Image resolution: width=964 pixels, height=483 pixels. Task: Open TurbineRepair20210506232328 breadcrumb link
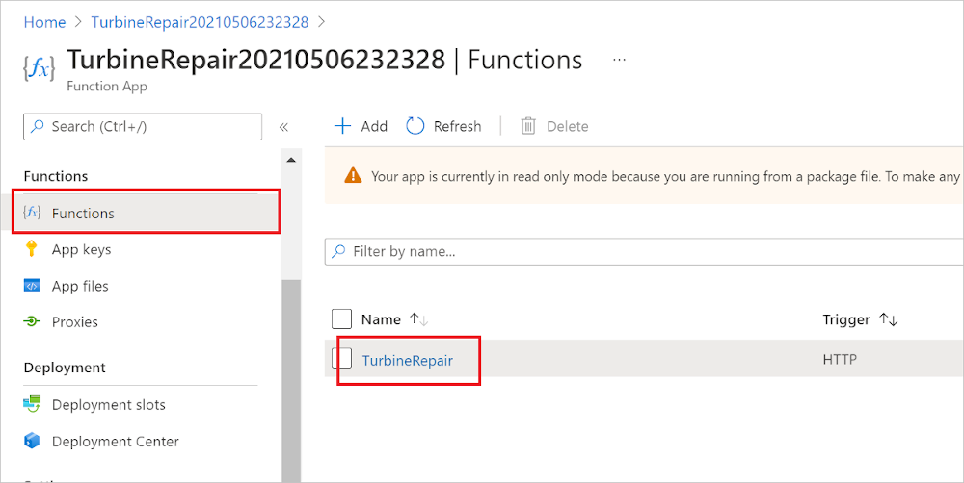pos(200,23)
